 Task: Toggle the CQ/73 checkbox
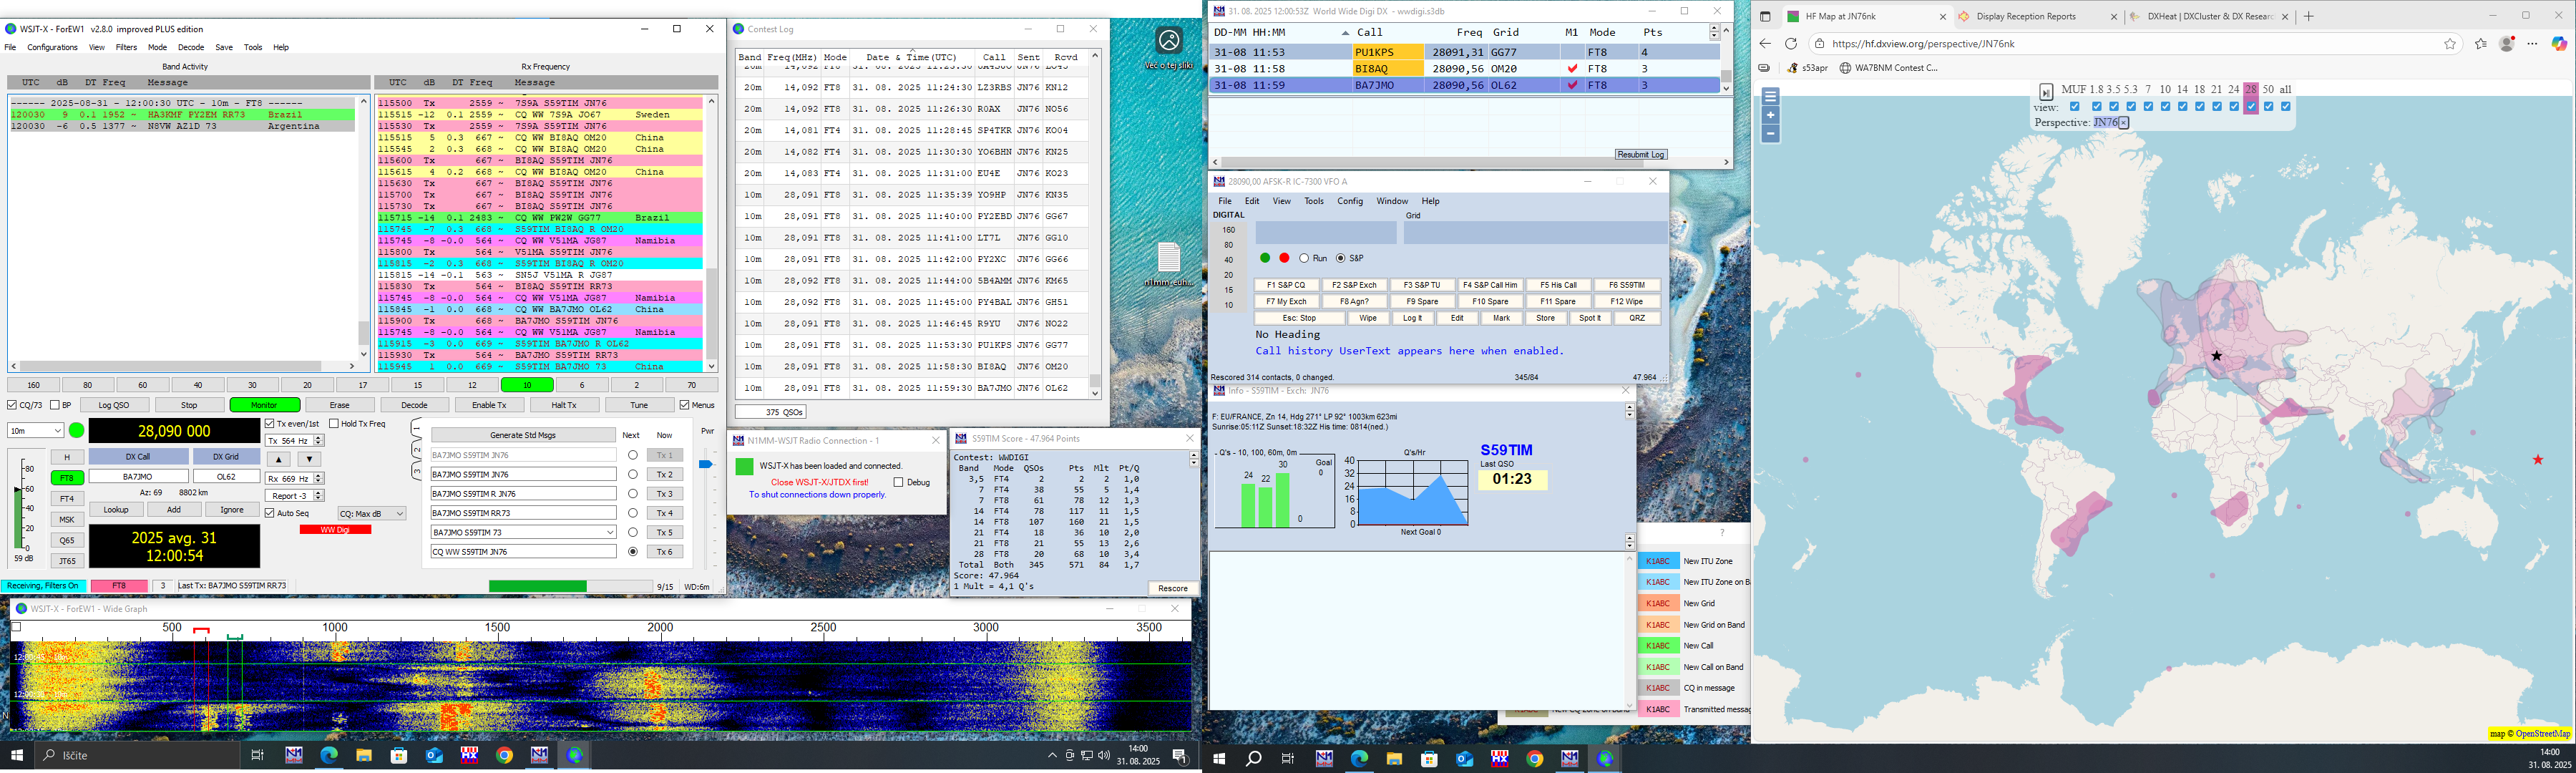(x=12, y=405)
